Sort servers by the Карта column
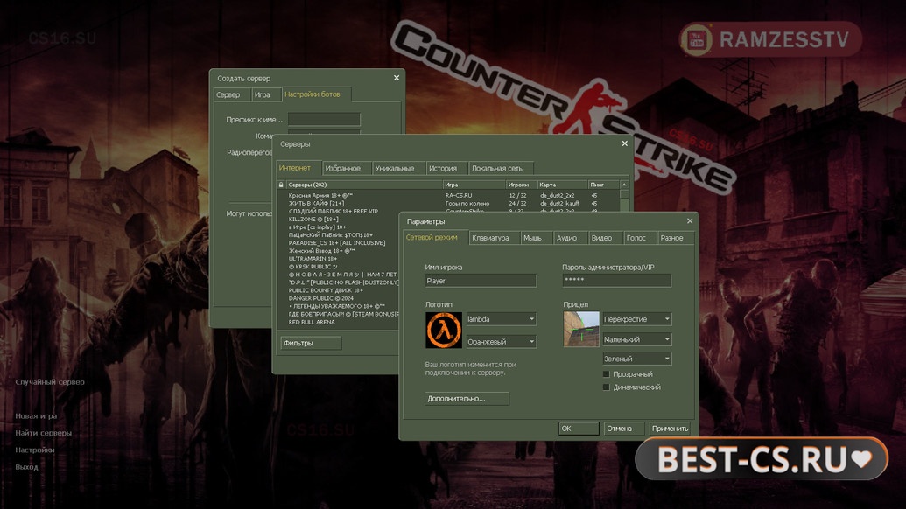 pyautogui.click(x=562, y=185)
